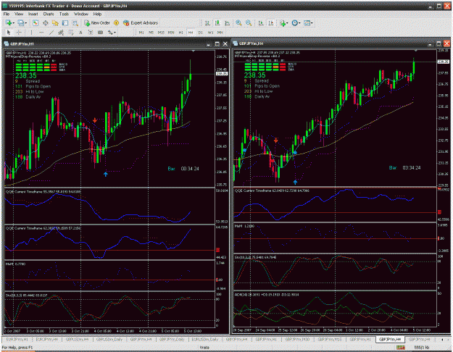Switch to H1 timeframe
The width and height of the screenshot is (453, 352).
click(181, 33)
